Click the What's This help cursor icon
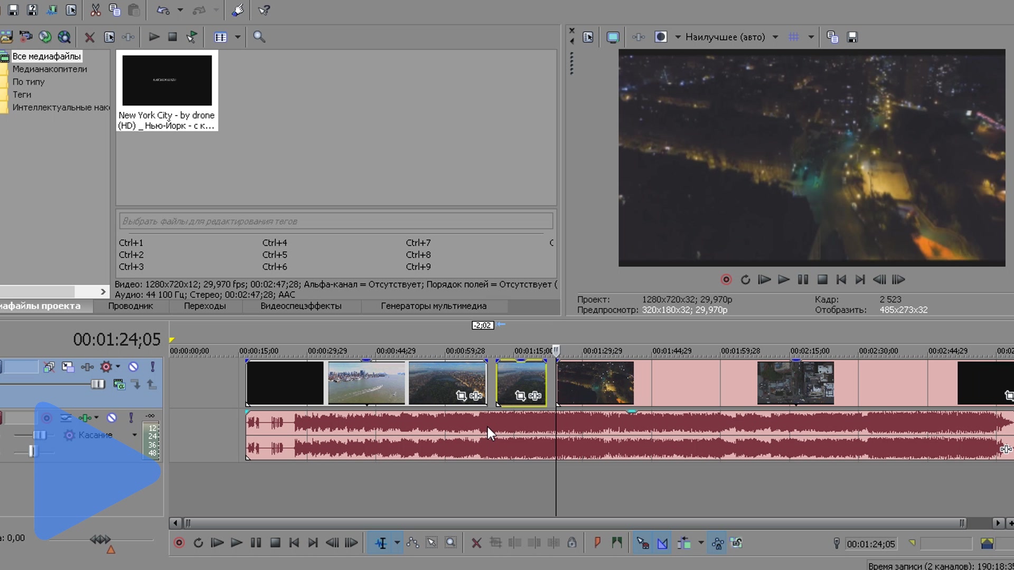The width and height of the screenshot is (1014, 570). [x=264, y=10]
